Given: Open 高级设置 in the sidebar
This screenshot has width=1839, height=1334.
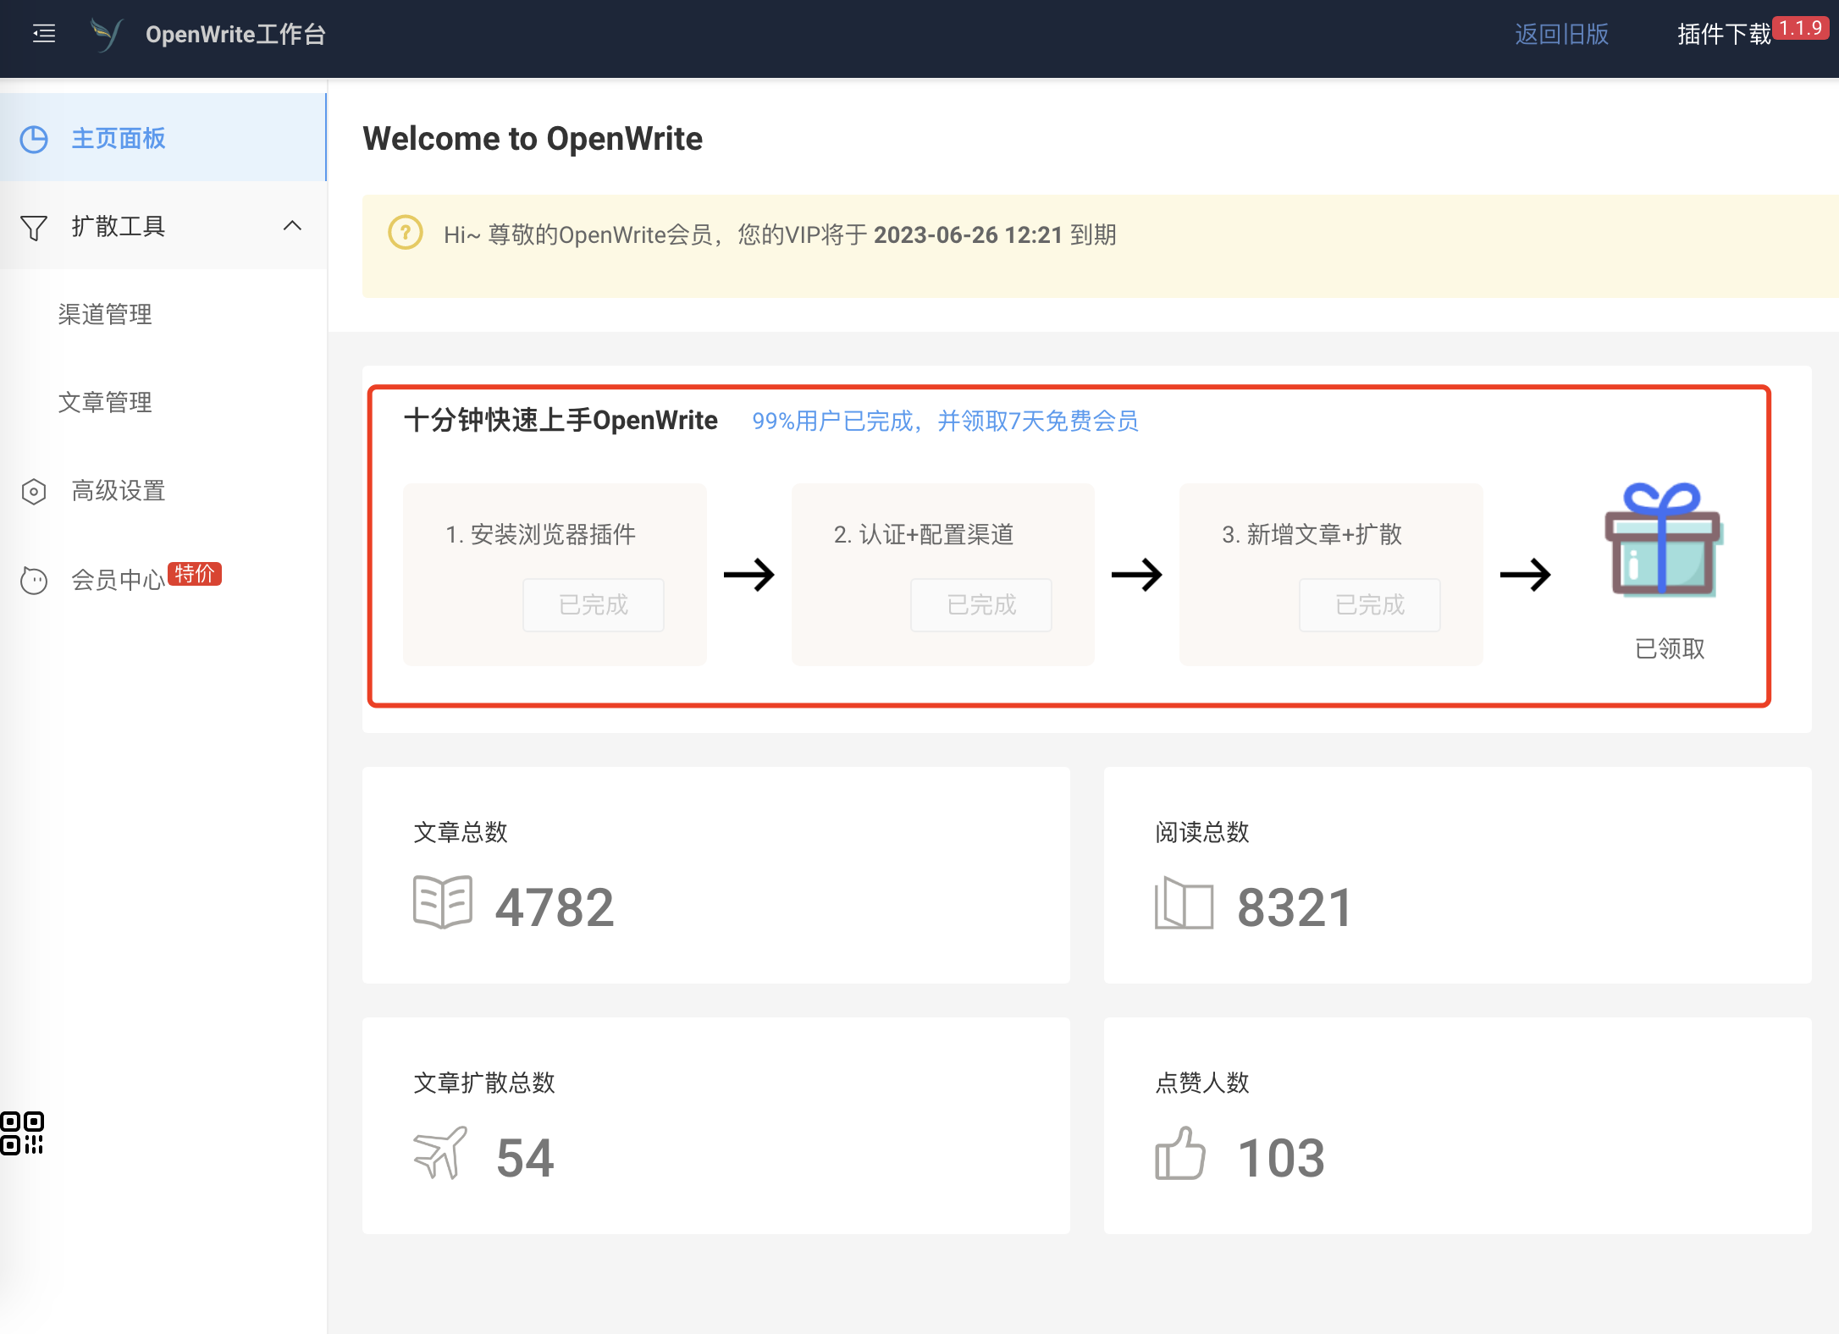Looking at the screenshot, I should point(119,491).
